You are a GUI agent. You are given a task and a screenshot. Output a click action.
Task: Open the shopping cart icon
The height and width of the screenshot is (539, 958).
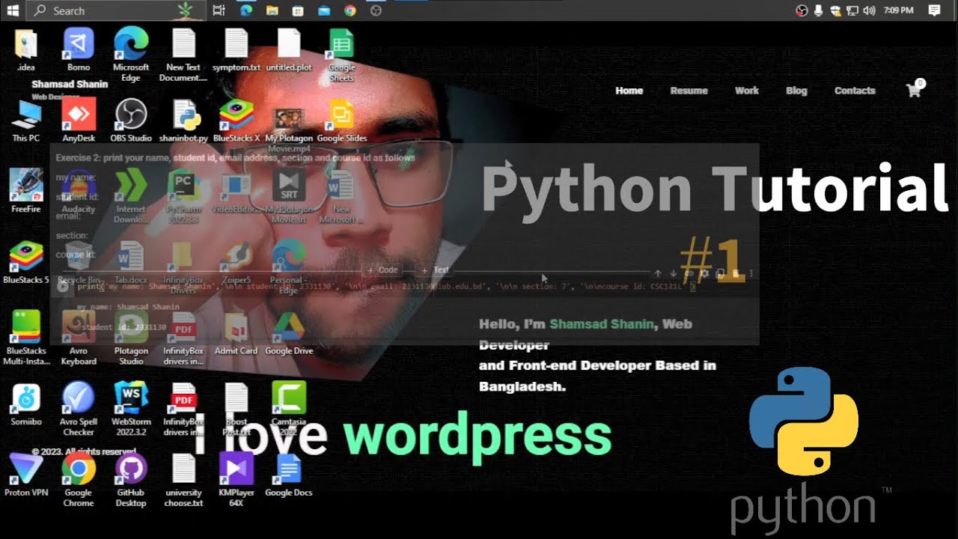(x=915, y=88)
